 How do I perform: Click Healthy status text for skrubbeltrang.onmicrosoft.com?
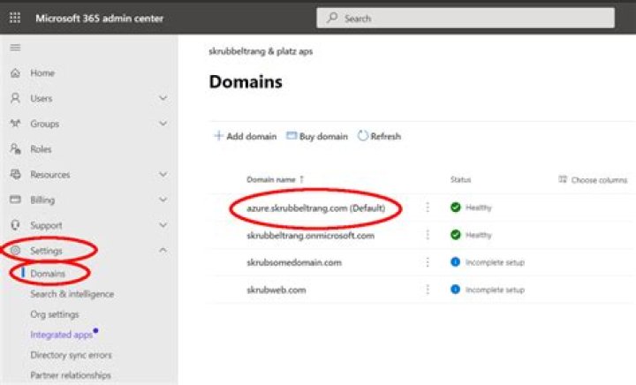coord(479,236)
